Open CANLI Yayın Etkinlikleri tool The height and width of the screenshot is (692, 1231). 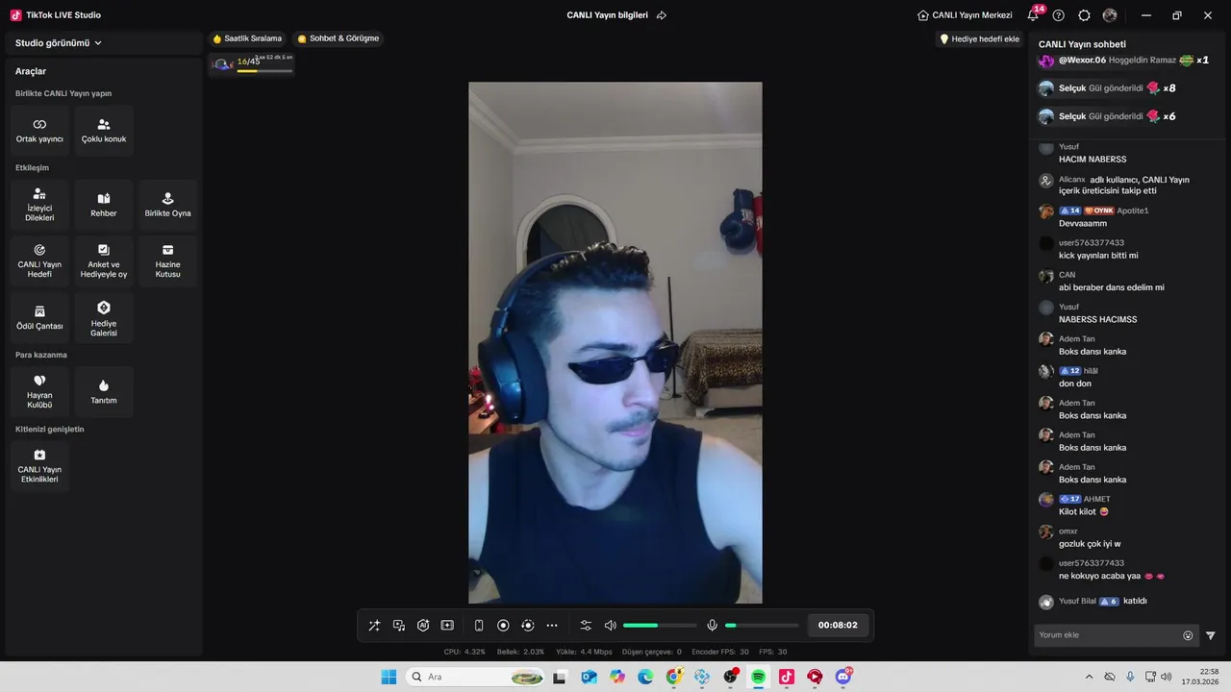coord(39,466)
